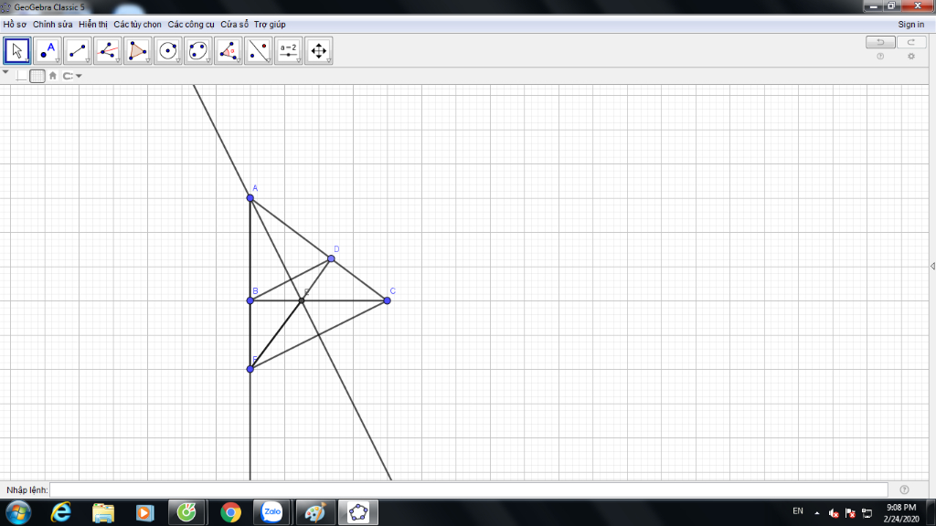Open the 'Hồ sơ' menu
Viewport: 936px width, 526px height.
point(15,25)
